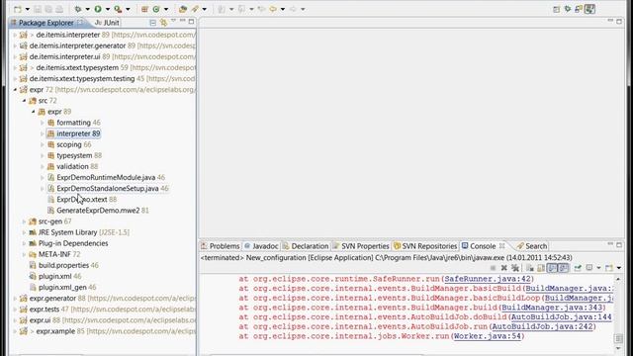This screenshot has width=633, height=356.
Task: Select the typesystem package
Action: (75, 155)
